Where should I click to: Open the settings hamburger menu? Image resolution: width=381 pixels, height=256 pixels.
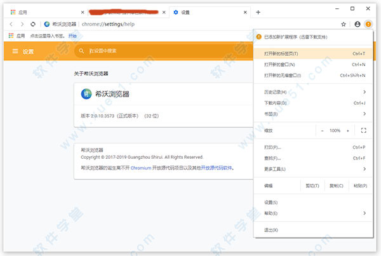click(15, 51)
